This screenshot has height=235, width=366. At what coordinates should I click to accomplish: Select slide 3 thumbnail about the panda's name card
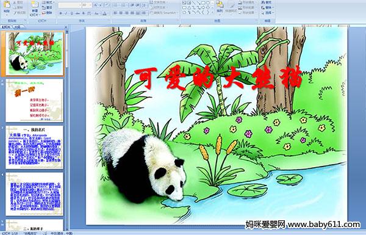tap(35, 147)
